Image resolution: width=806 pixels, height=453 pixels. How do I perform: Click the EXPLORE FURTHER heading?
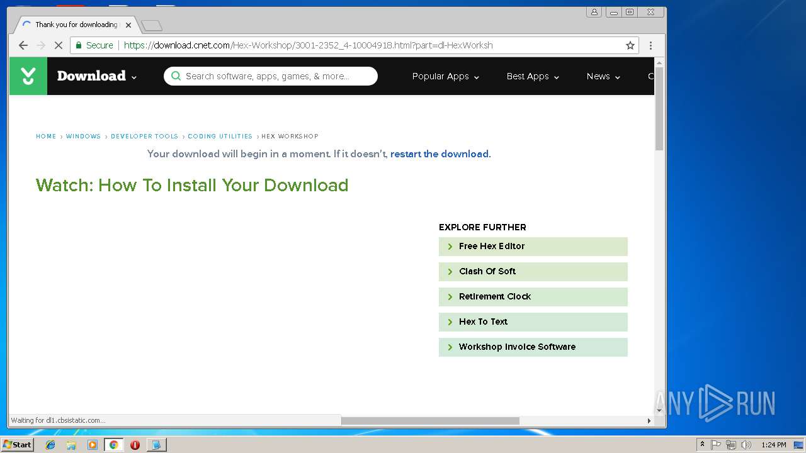tap(482, 227)
